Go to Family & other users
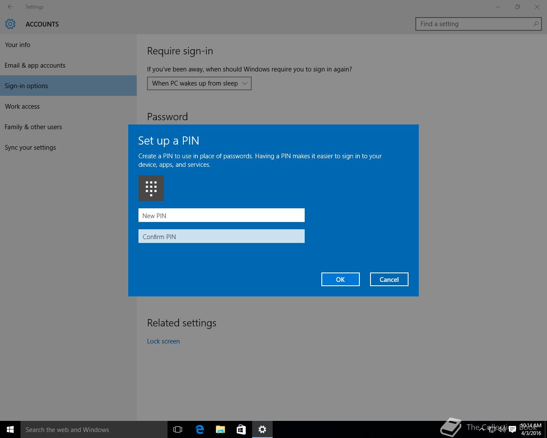 coord(33,127)
